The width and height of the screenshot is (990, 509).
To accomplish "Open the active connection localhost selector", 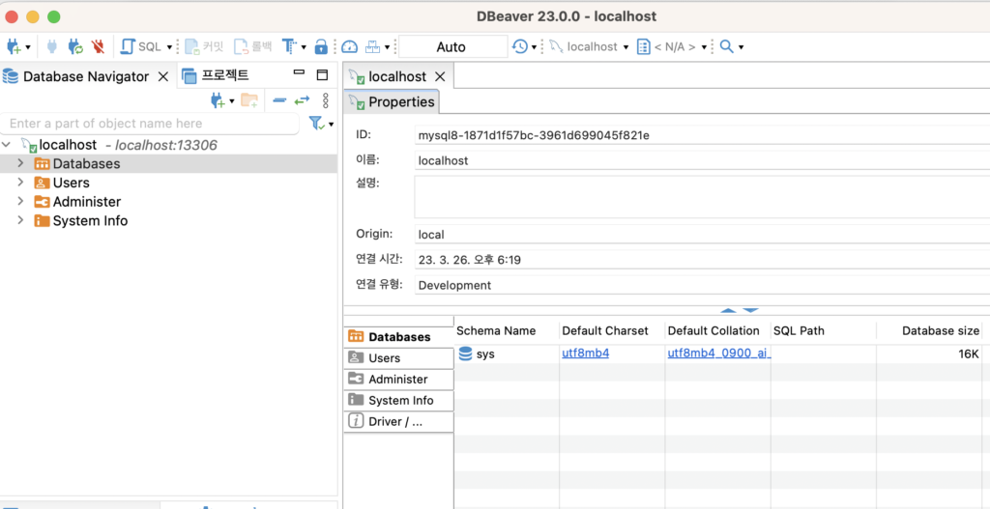I will [x=589, y=46].
